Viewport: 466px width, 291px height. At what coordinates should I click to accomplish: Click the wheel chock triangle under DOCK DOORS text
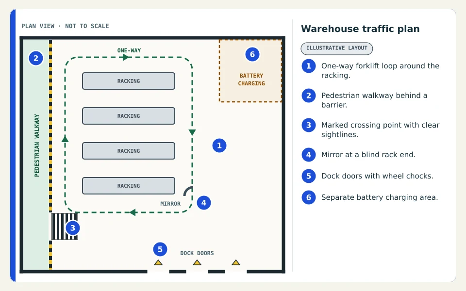(197, 262)
